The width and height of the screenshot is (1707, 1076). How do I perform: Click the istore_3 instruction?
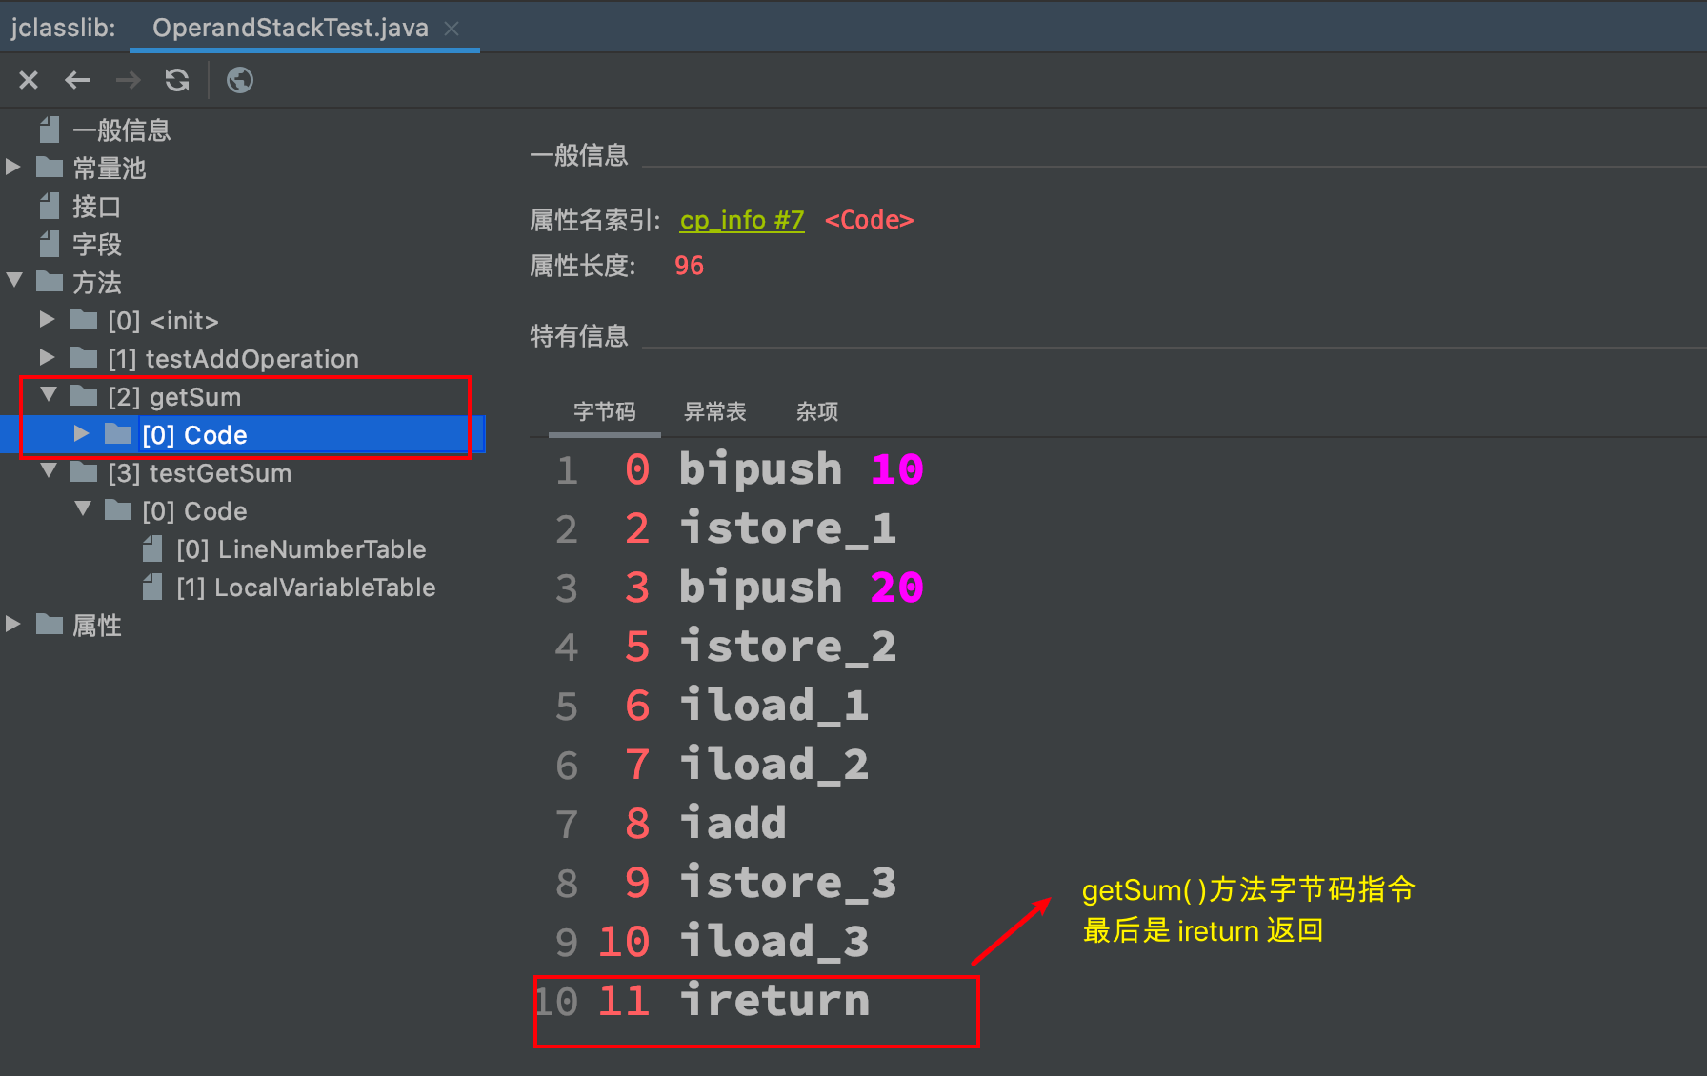(788, 883)
